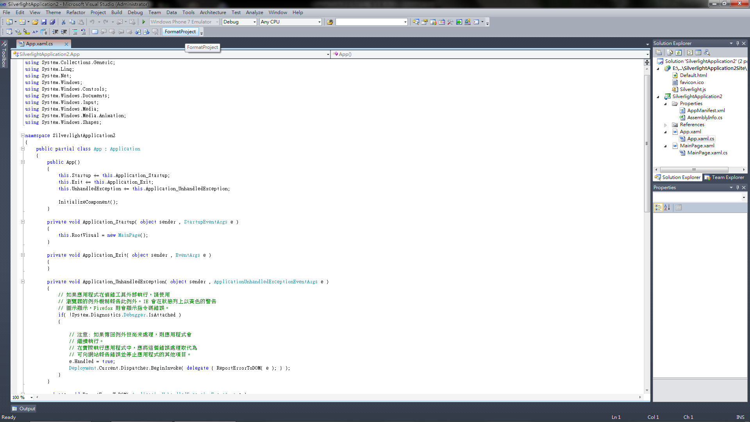Uncomment the selected lines icon
This screenshot has width=750, height=422.
[x=84, y=32]
